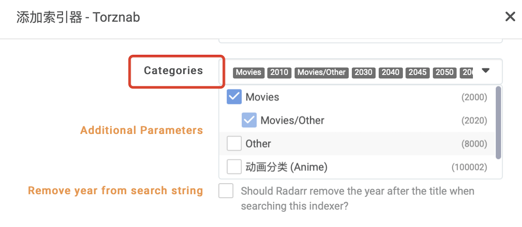Enable the Other (8000) category checkbox

pyautogui.click(x=234, y=144)
